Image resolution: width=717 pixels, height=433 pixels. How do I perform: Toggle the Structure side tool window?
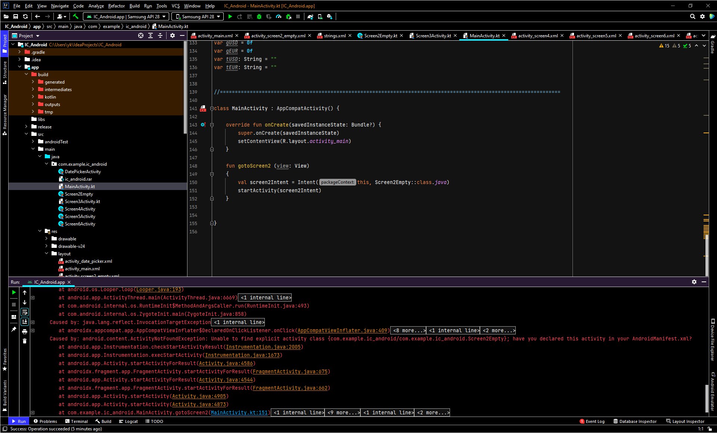point(4,72)
